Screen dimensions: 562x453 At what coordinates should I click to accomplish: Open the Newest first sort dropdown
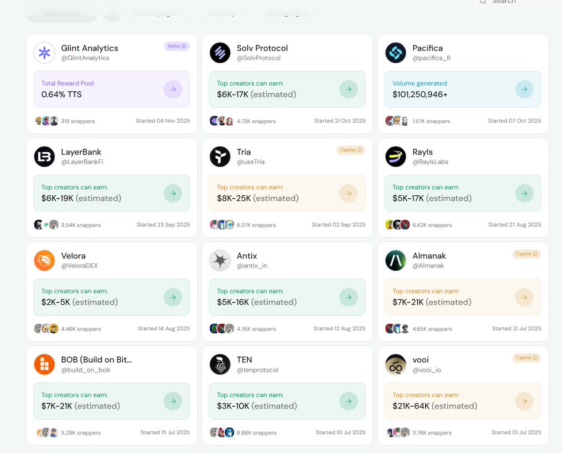coord(62,14)
